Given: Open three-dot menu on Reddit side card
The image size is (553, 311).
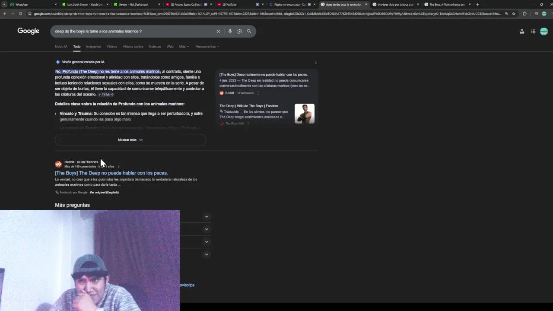Looking at the screenshot, I should (258, 93).
